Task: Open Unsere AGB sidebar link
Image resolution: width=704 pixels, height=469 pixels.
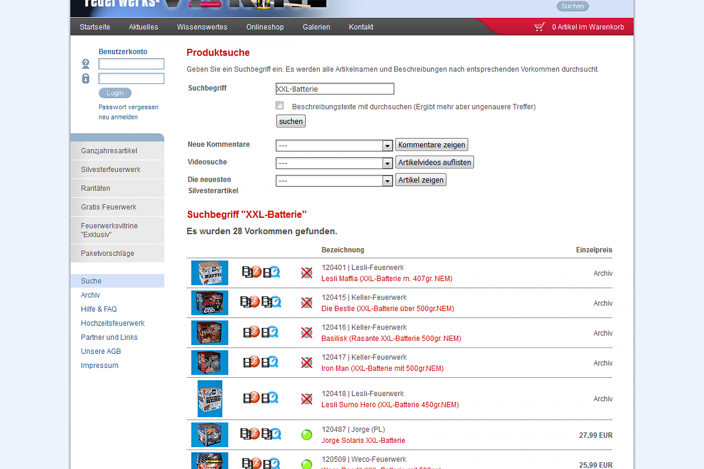Action: pos(101,351)
